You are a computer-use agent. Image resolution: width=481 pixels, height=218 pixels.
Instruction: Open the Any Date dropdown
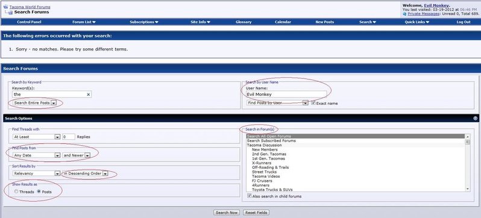pos(36,155)
